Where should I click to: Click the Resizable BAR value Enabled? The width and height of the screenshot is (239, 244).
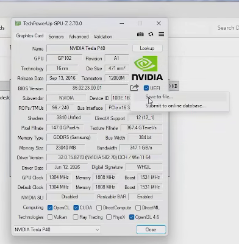[145, 196]
